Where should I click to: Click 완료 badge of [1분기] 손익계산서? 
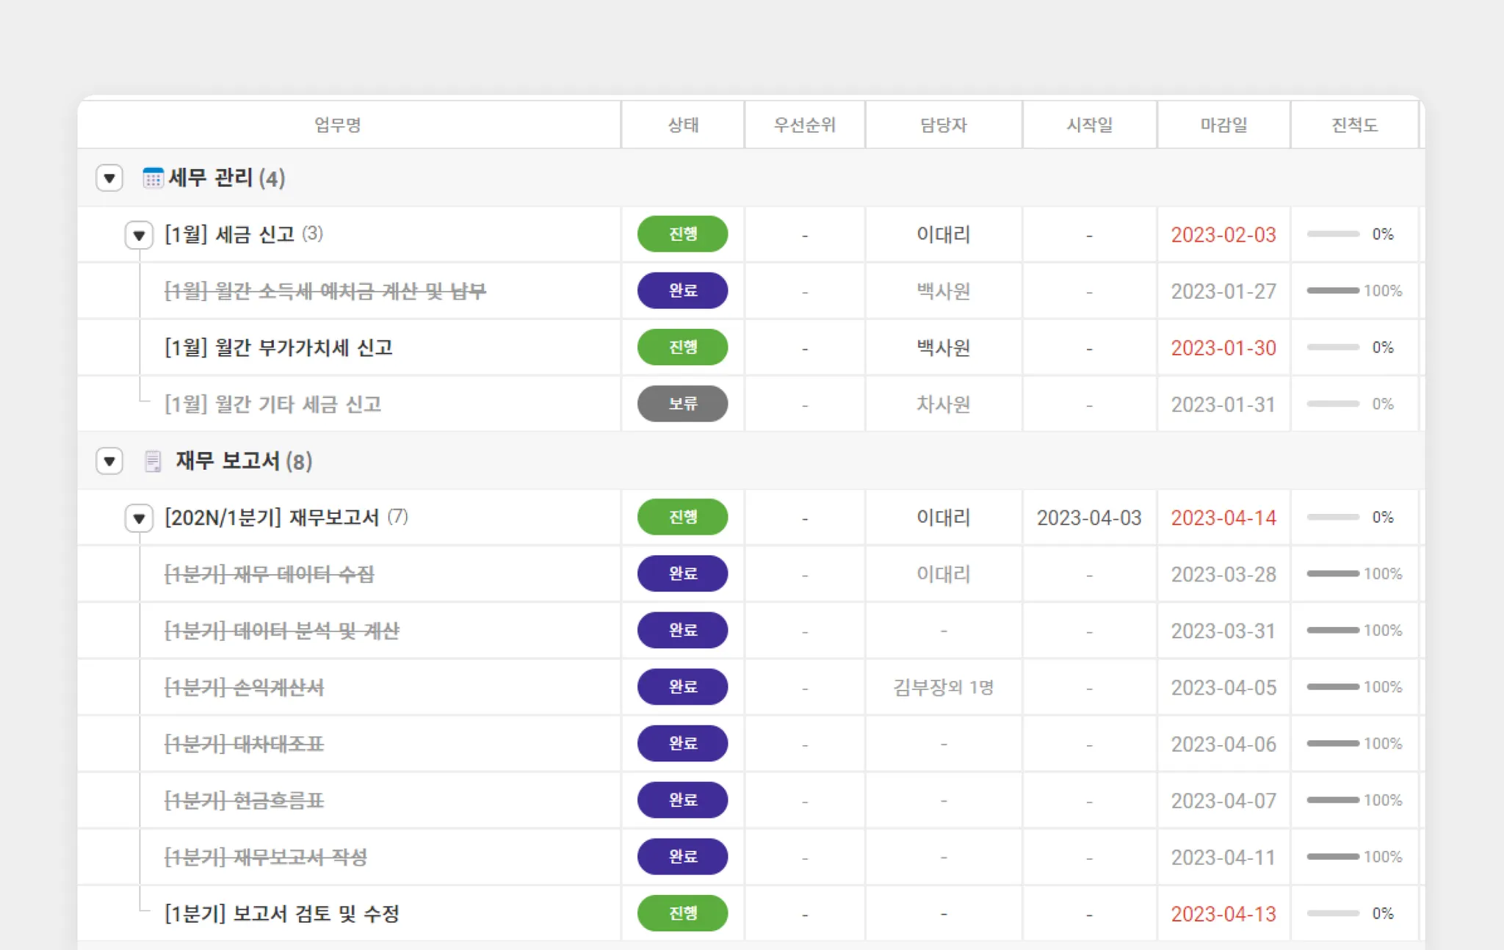pyautogui.click(x=682, y=687)
